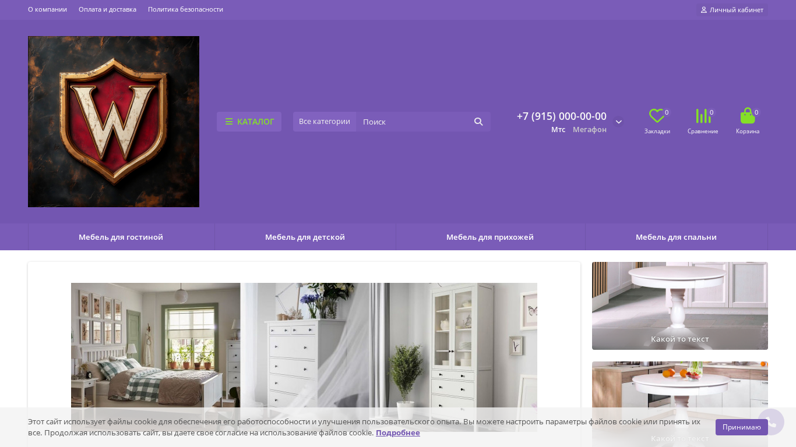The height and width of the screenshot is (447, 796).
Task: Open the shopping bag cart icon (Корзина)
Action: [x=748, y=116]
